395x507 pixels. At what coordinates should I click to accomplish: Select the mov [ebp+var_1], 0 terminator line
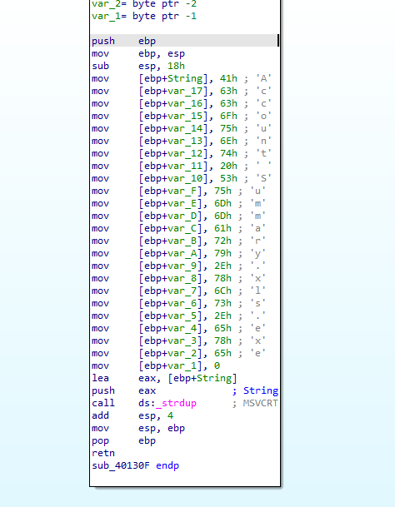coord(156,366)
